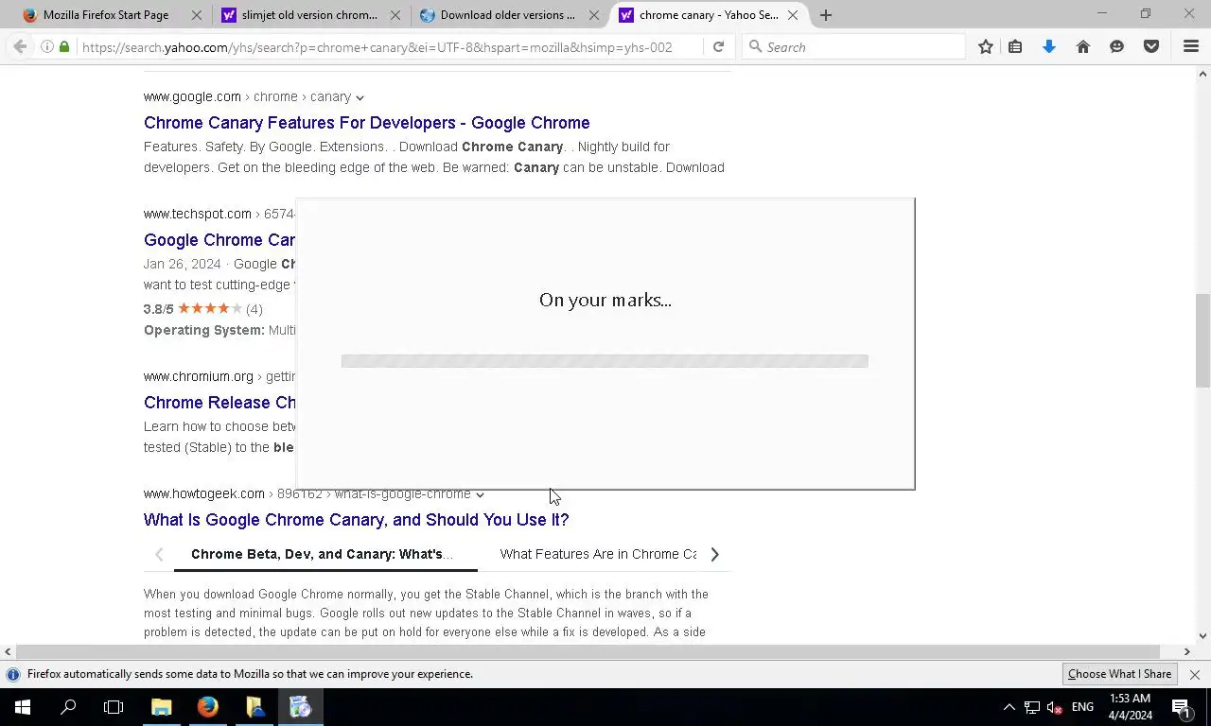
Task: Open the Action Center notifications icon
Action: (x=1182, y=707)
